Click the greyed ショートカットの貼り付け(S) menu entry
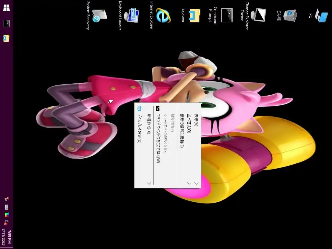 pyautogui.click(x=165, y=145)
